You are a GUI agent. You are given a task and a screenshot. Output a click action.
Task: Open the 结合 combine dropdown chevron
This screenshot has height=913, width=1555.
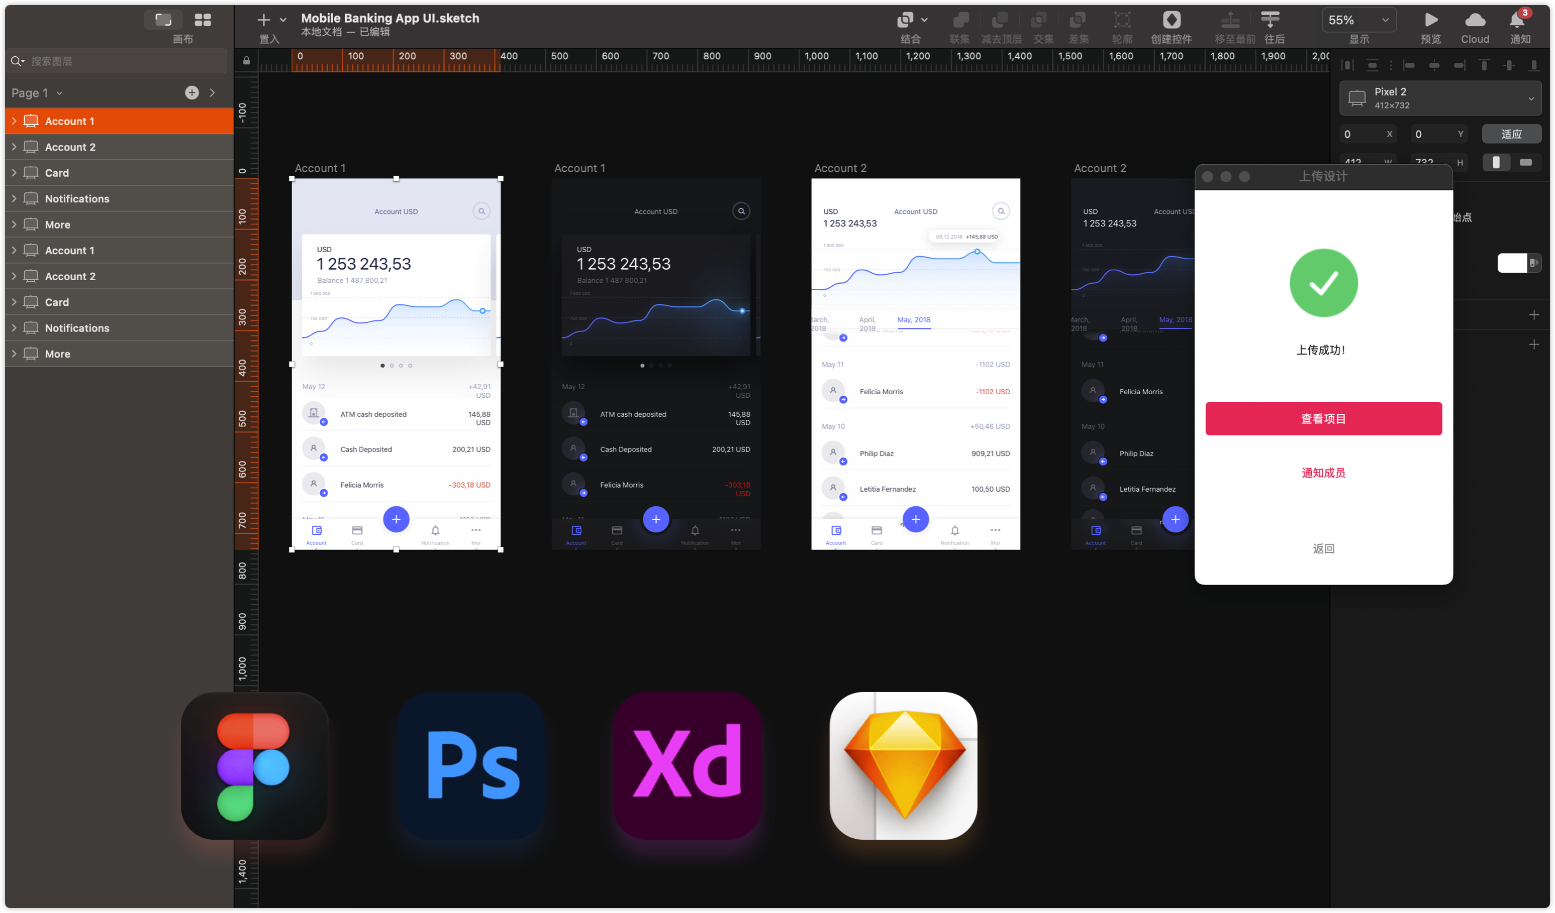924,20
